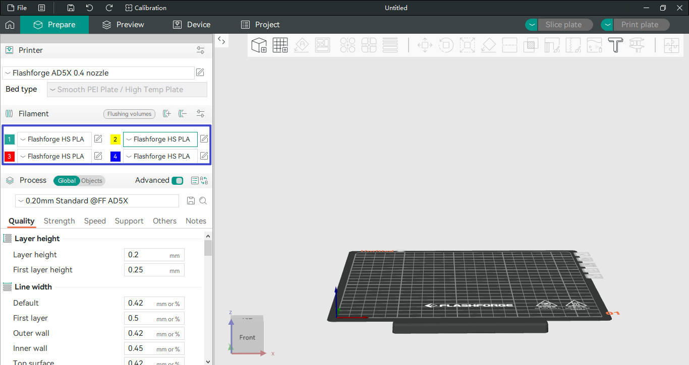Click the Undo arrow icon
This screenshot has height=365, width=689.
(x=90, y=8)
